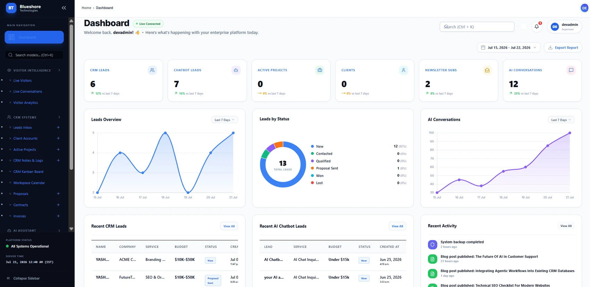The width and height of the screenshot is (590, 287).
Task: Open Leads Overview Last 7 Days dropdown
Action: coord(225,120)
